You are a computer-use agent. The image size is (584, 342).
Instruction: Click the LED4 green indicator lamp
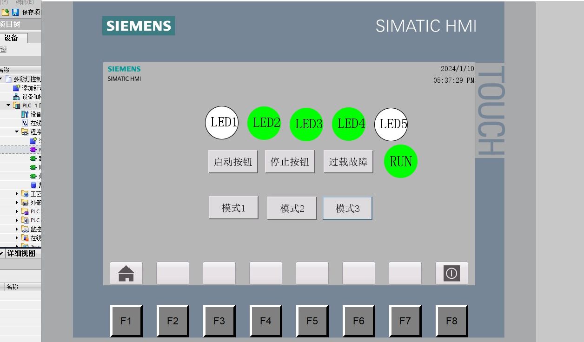point(349,124)
